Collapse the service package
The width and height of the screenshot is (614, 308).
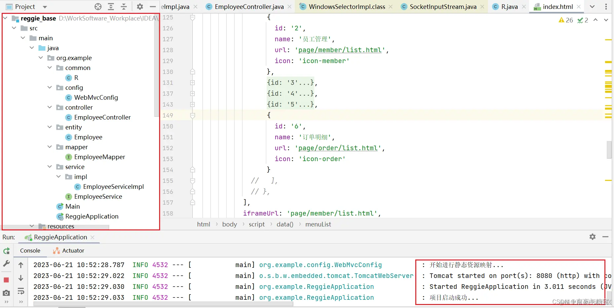[x=50, y=167]
